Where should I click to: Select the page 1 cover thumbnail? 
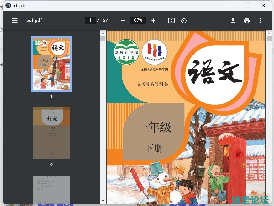(51, 64)
